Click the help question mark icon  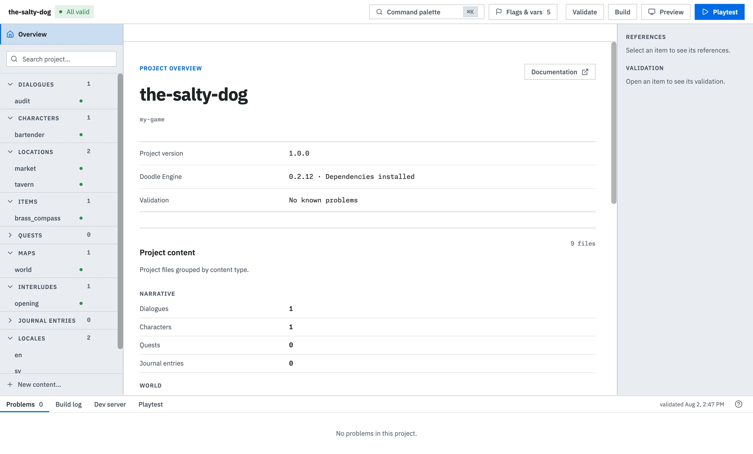[739, 405]
